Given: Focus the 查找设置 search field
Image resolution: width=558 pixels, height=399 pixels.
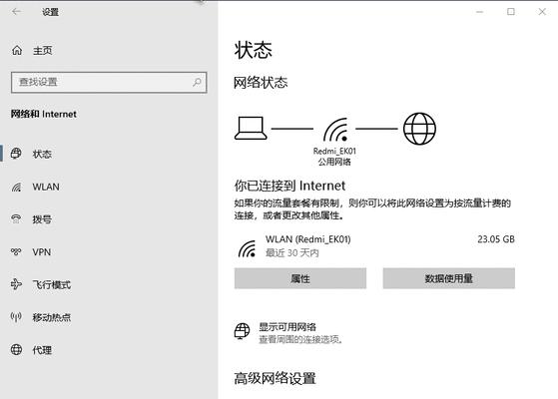Looking at the screenshot, I should [109, 83].
